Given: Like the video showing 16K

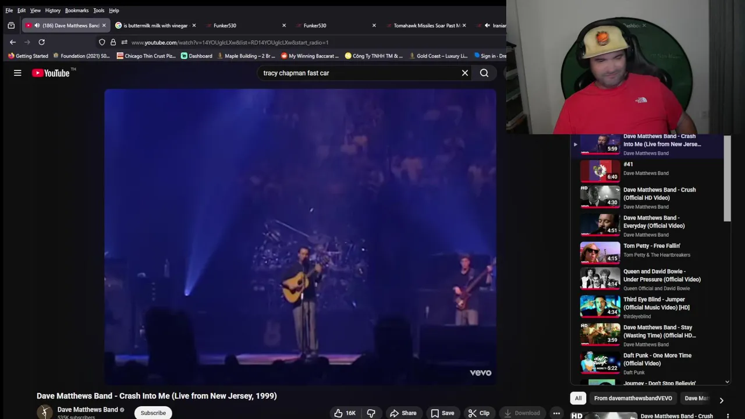Looking at the screenshot, I should pyautogui.click(x=345, y=413).
